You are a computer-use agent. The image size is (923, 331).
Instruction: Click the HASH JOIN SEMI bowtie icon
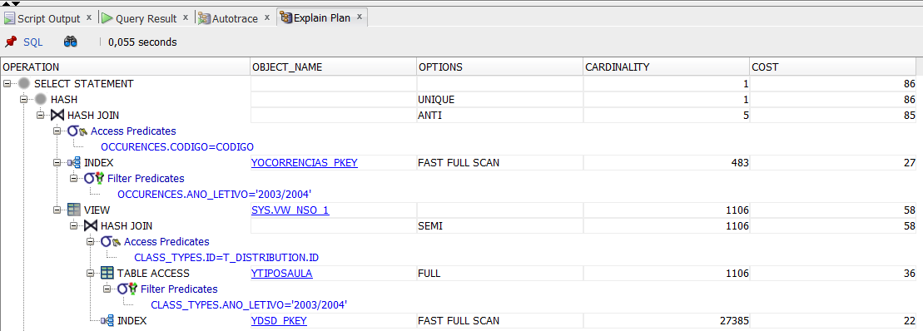point(90,225)
